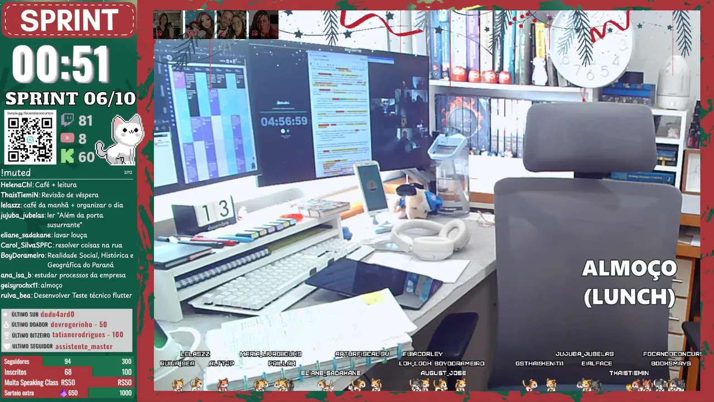This screenshot has width=714, height=402.
Task: Click the star icon next to Último Sub
Action: tap(6, 314)
